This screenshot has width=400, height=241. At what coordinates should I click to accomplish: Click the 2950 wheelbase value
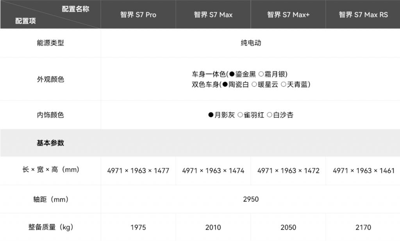tap(251, 199)
